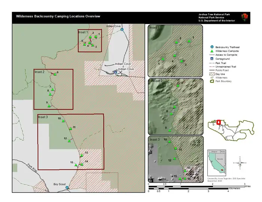Click the Wilderness Campsite legend triangle

click(212, 51)
